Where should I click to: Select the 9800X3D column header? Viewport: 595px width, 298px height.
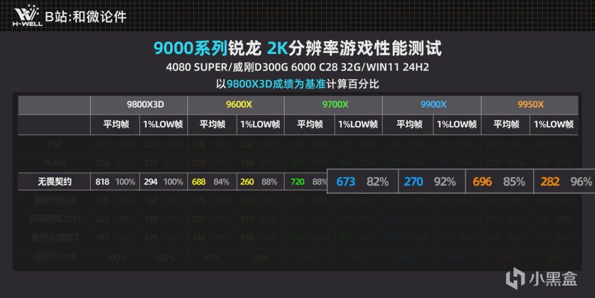(139, 105)
